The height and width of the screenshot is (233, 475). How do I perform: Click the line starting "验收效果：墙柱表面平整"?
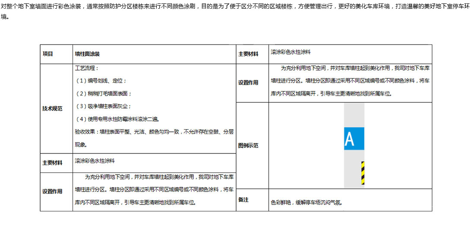(x=154, y=132)
